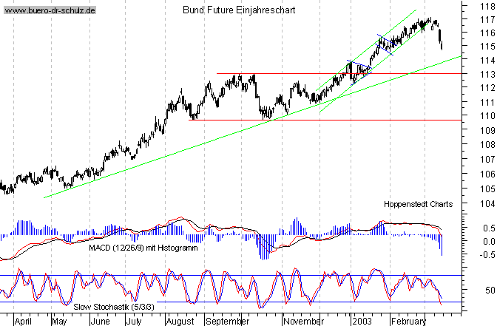Click the November month label
The width and height of the screenshot is (497, 326).
pyautogui.click(x=303, y=322)
